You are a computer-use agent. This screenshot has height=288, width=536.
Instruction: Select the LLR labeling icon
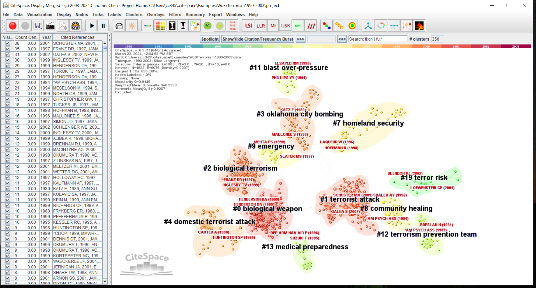261,26
